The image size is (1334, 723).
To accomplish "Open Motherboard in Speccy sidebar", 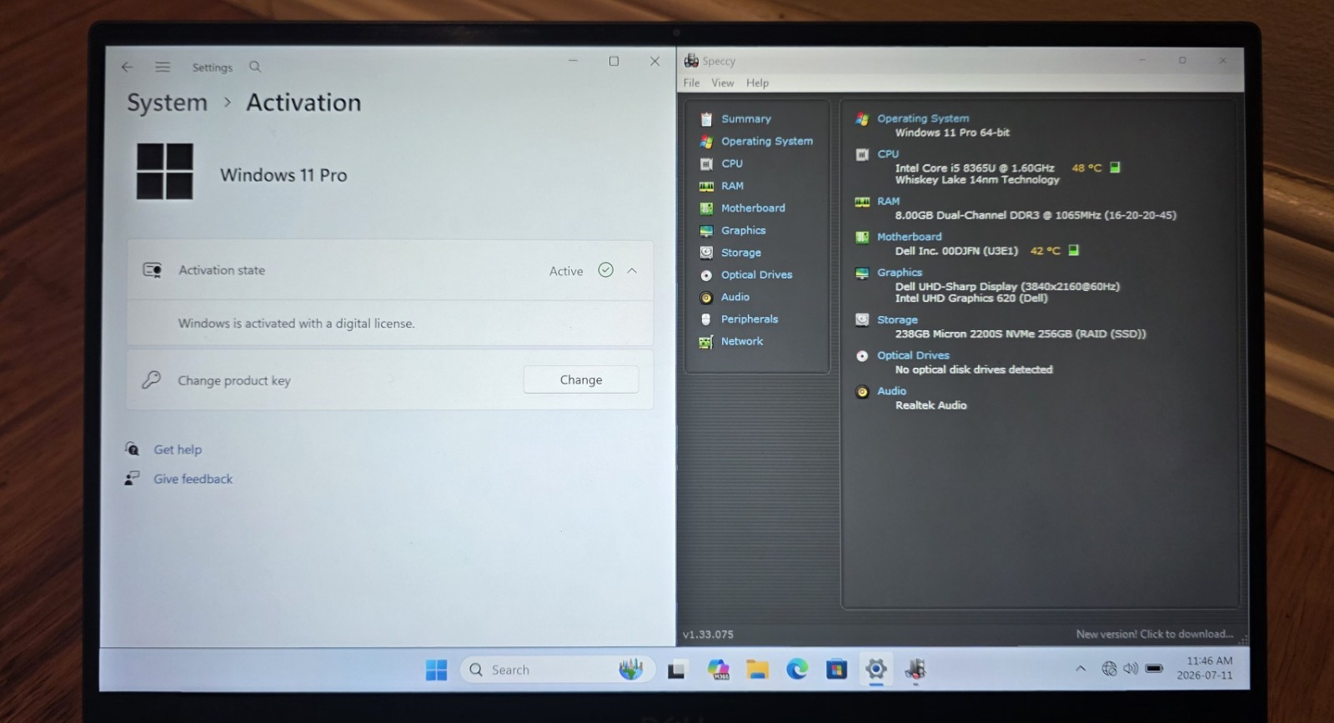I will [x=752, y=208].
